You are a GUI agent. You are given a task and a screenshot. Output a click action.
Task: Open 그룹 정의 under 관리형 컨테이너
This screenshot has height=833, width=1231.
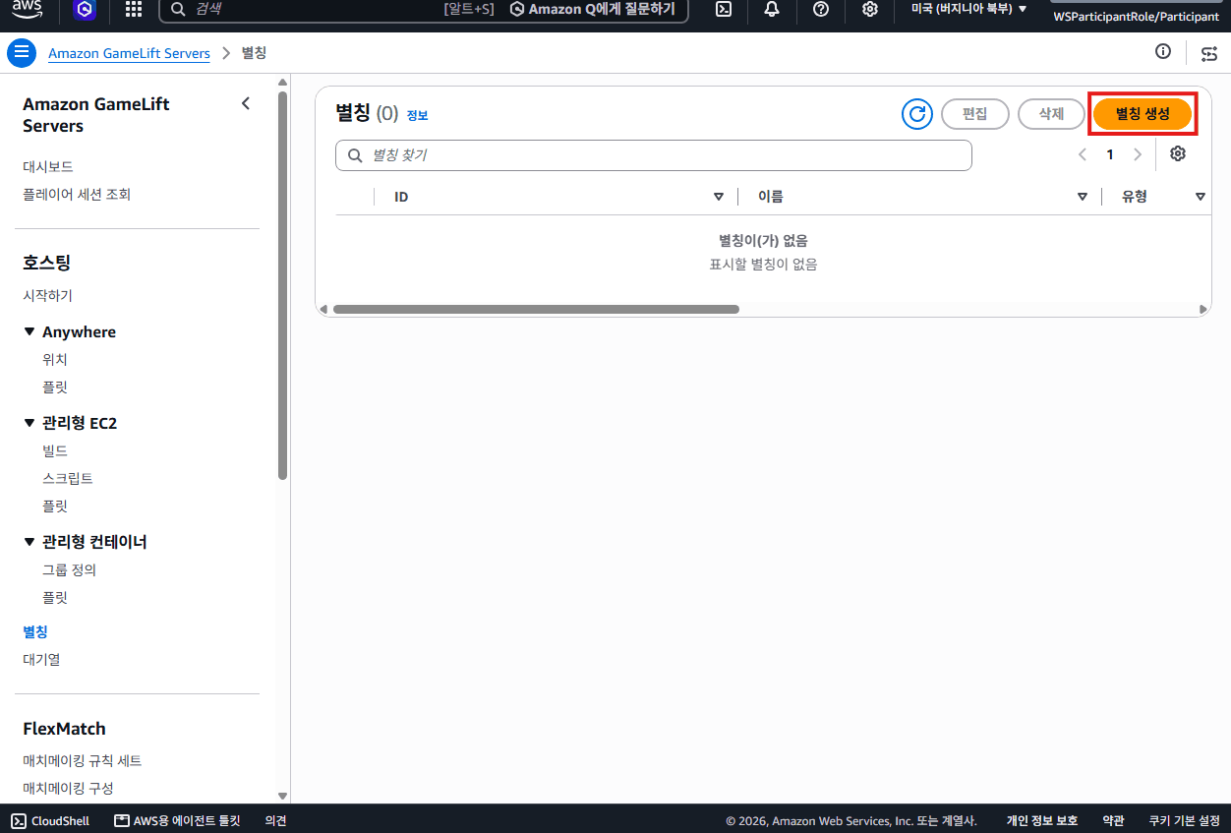coord(69,569)
